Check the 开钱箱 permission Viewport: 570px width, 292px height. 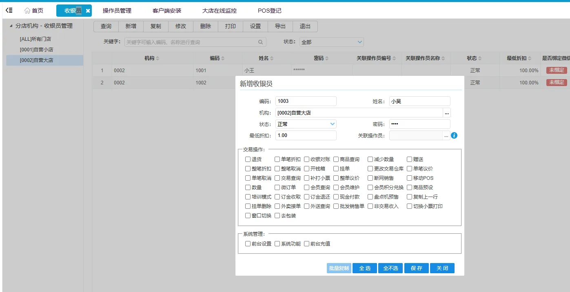click(306, 169)
